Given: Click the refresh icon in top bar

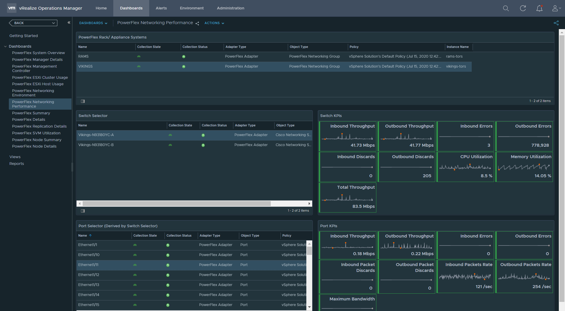Looking at the screenshot, I should [523, 8].
